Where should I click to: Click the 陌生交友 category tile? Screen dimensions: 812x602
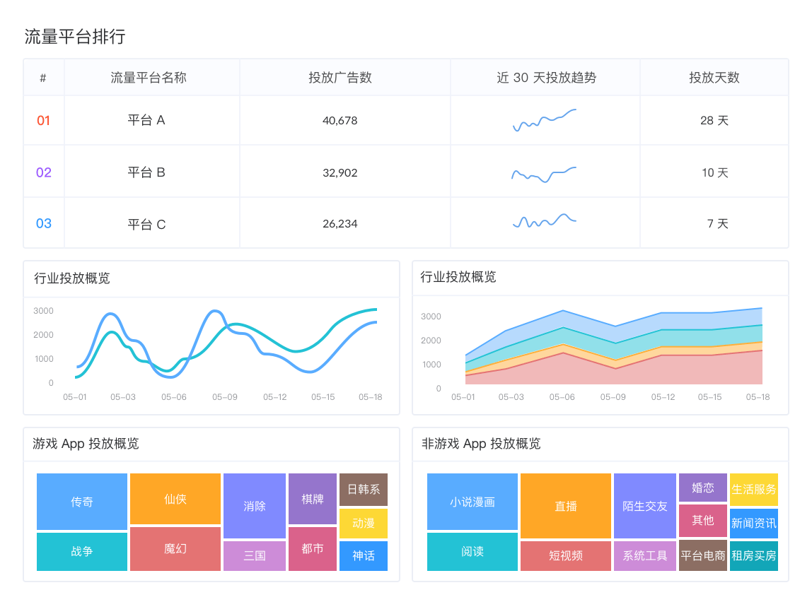tap(645, 506)
